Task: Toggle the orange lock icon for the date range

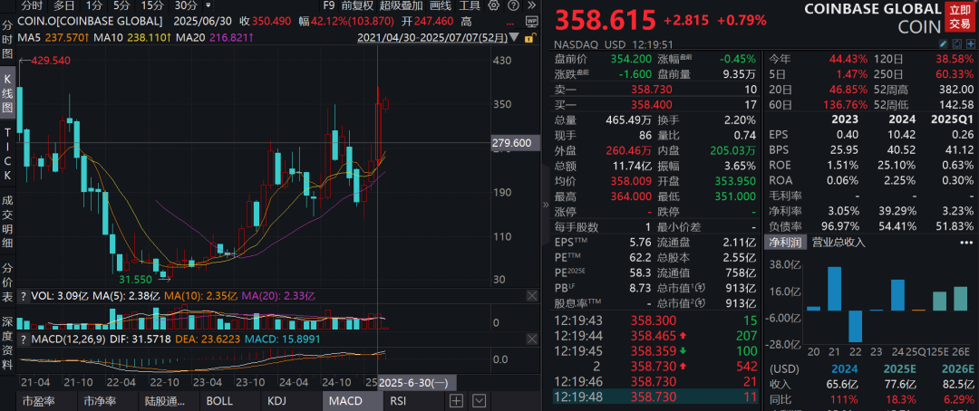Action: click(530, 37)
